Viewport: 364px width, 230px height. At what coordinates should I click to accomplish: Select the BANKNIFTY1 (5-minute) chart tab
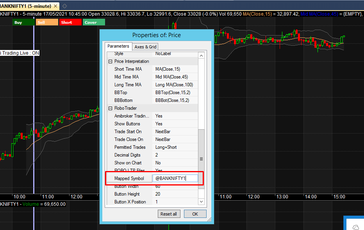click(x=25, y=6)
